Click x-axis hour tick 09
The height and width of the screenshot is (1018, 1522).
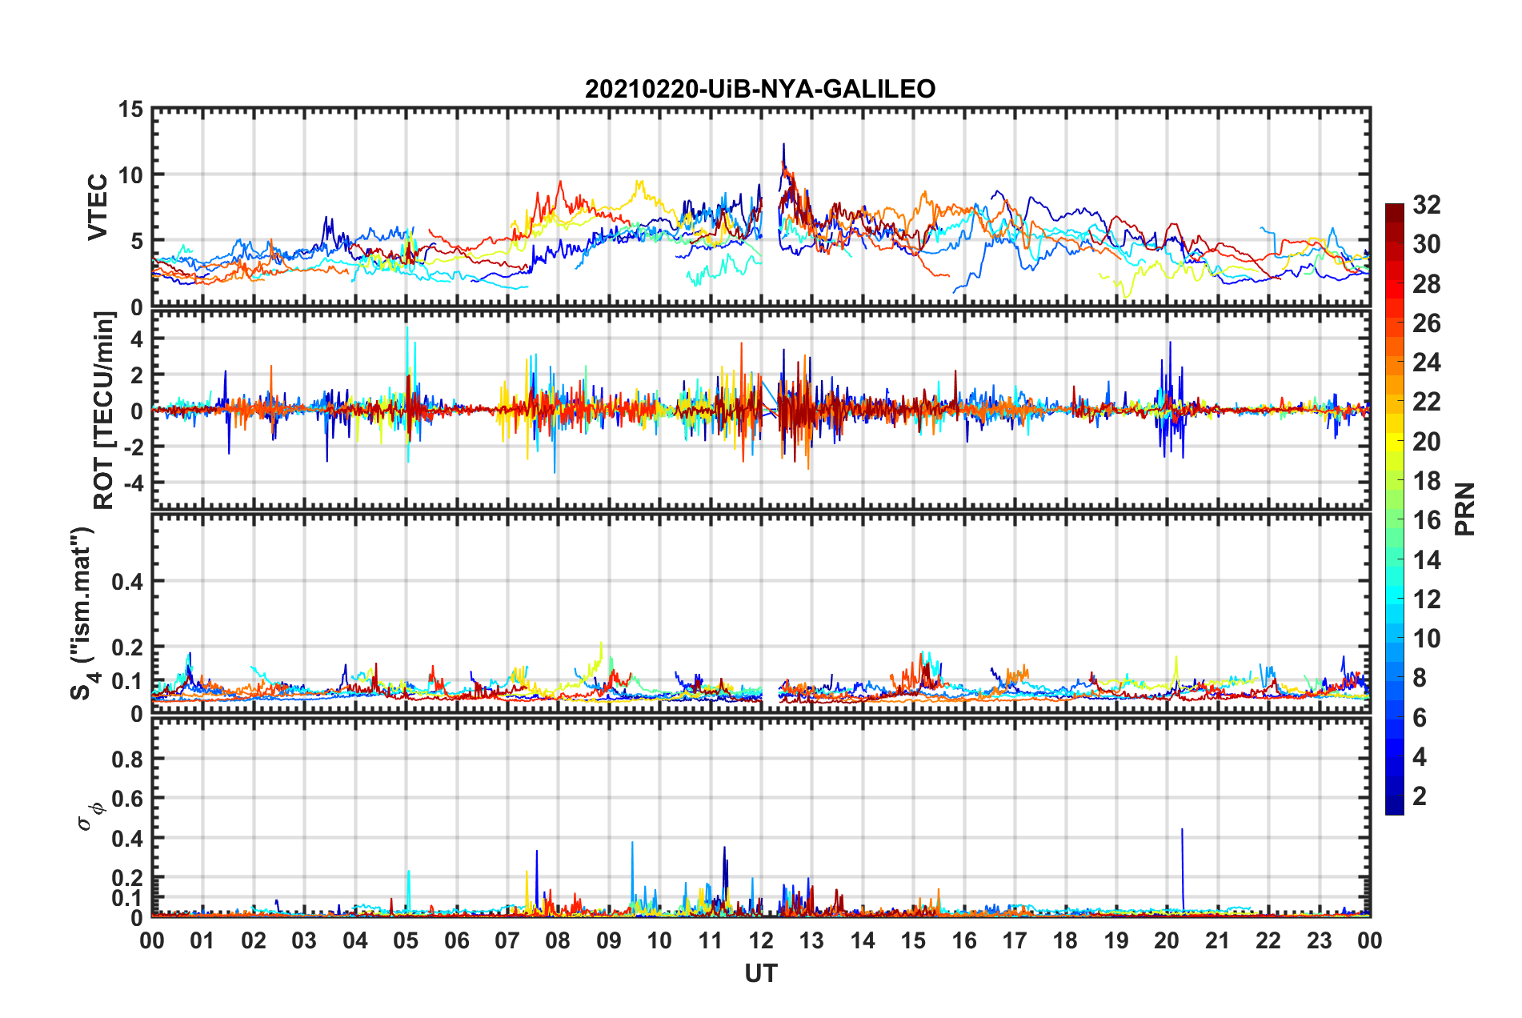click(609, 940)
